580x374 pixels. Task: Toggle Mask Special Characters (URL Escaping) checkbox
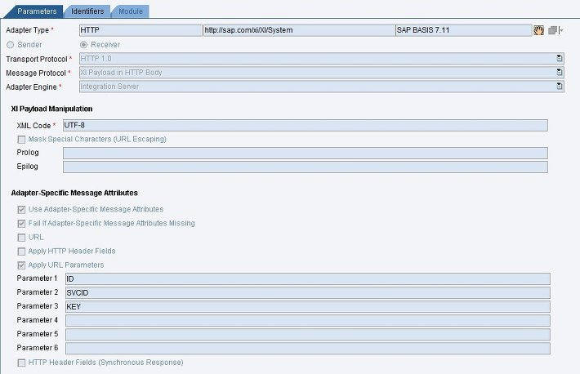pos(21,140)
